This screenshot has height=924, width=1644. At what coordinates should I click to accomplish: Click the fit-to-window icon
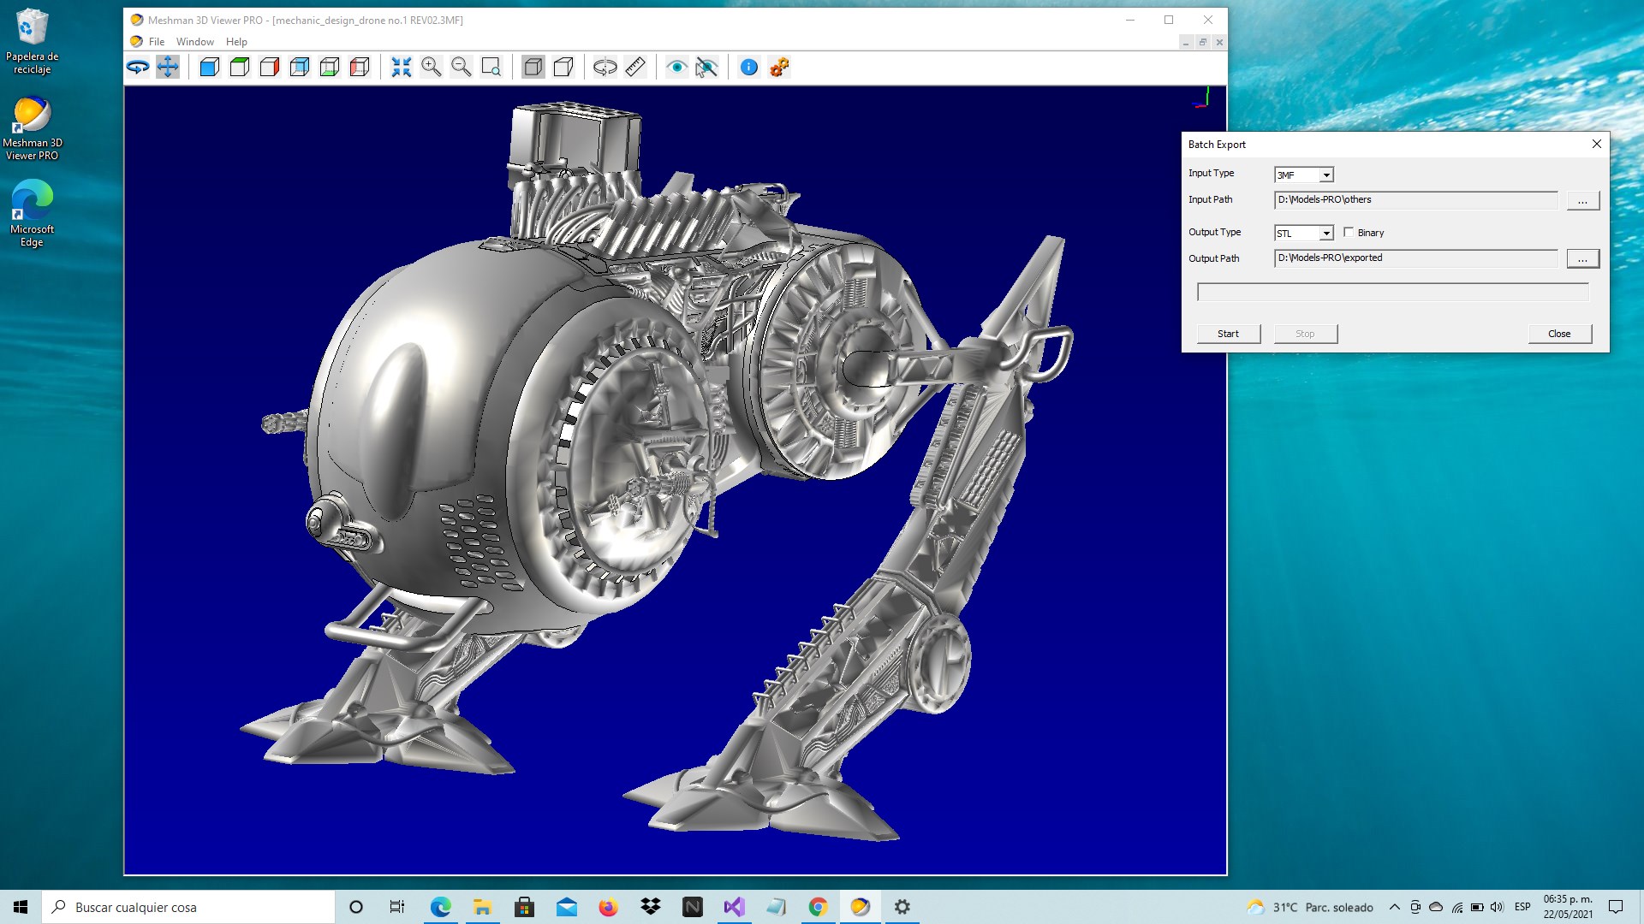[401, 67]
